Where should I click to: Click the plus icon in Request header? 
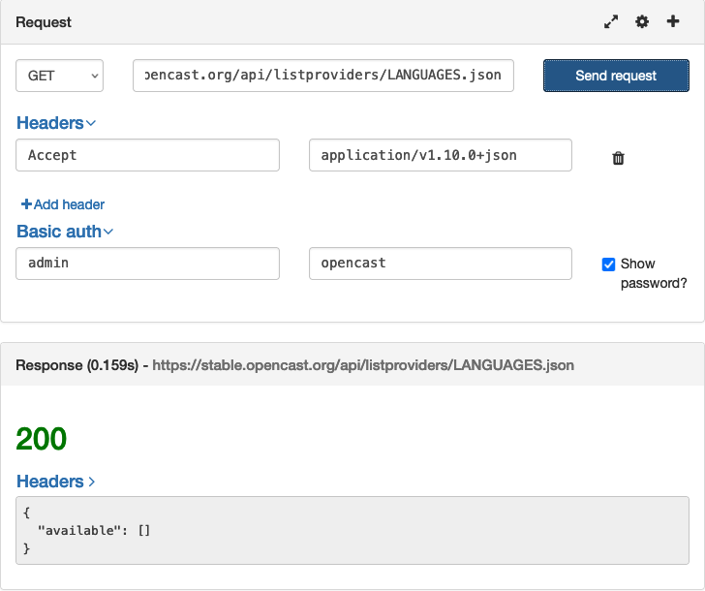(x=673, y=21)
